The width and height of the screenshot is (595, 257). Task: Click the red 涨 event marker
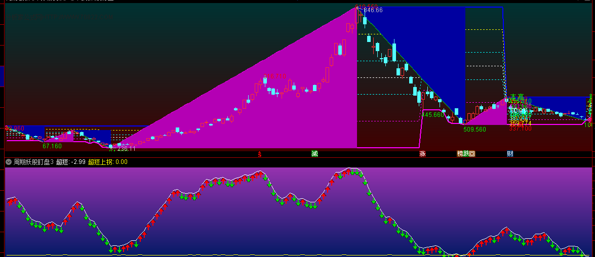422,153
